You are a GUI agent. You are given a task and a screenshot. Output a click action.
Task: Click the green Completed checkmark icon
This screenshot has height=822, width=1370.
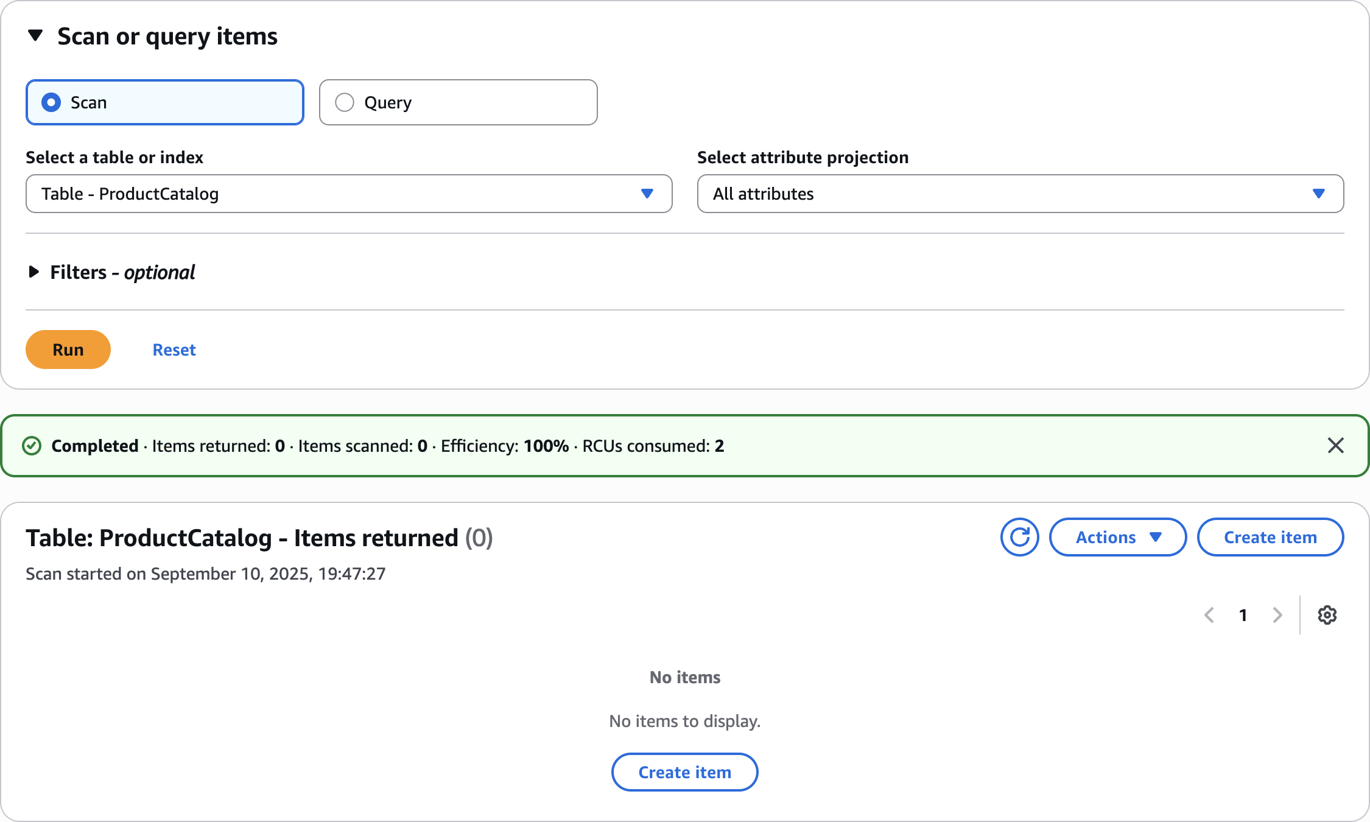(32, 446)
